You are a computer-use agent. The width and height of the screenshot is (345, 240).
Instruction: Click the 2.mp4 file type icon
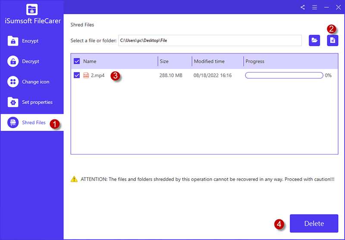(86, 75)
